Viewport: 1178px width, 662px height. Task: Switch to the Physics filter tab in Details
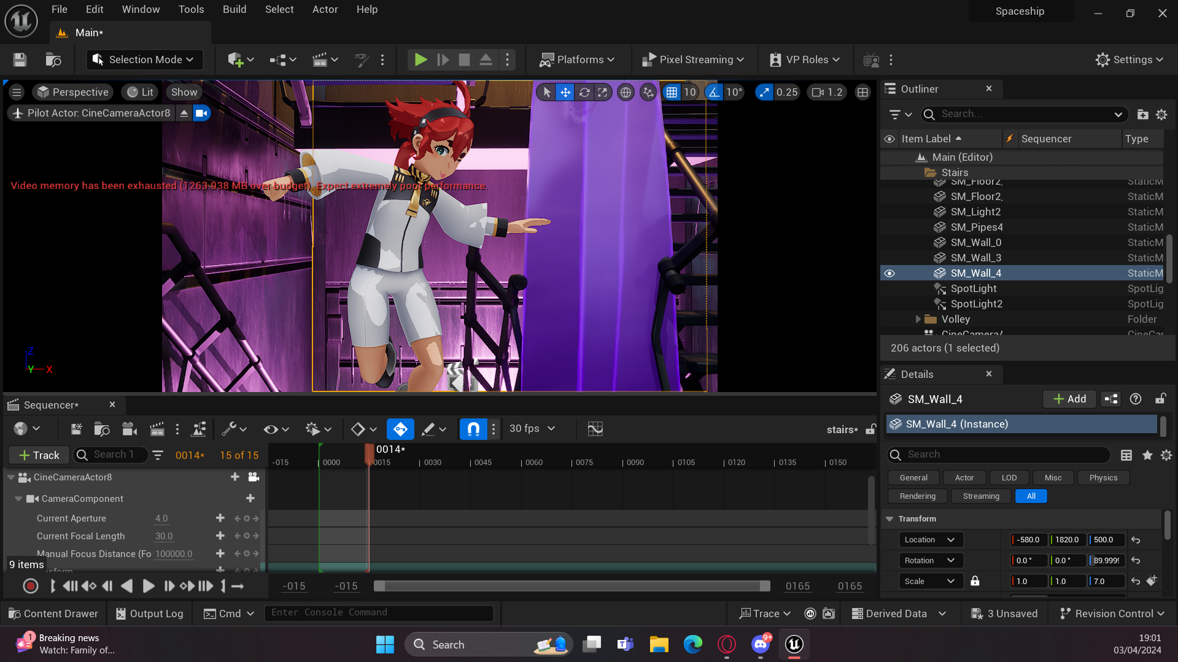click(x=1103, y=477)
